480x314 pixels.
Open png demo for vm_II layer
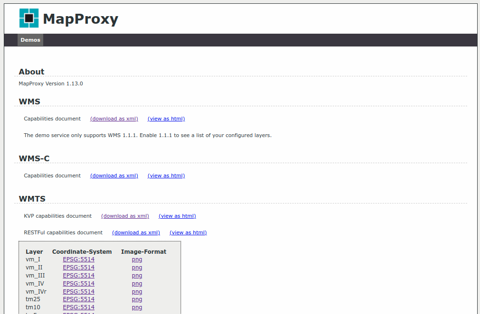coord(137,268)
